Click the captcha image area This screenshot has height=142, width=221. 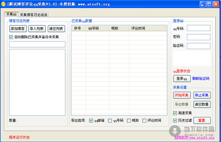click(x=192, y=58)
